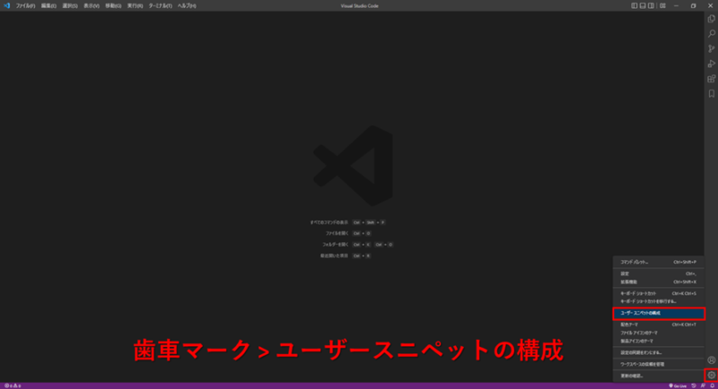Select ユーザースニペットの構成 in the menu

(658, 314)
